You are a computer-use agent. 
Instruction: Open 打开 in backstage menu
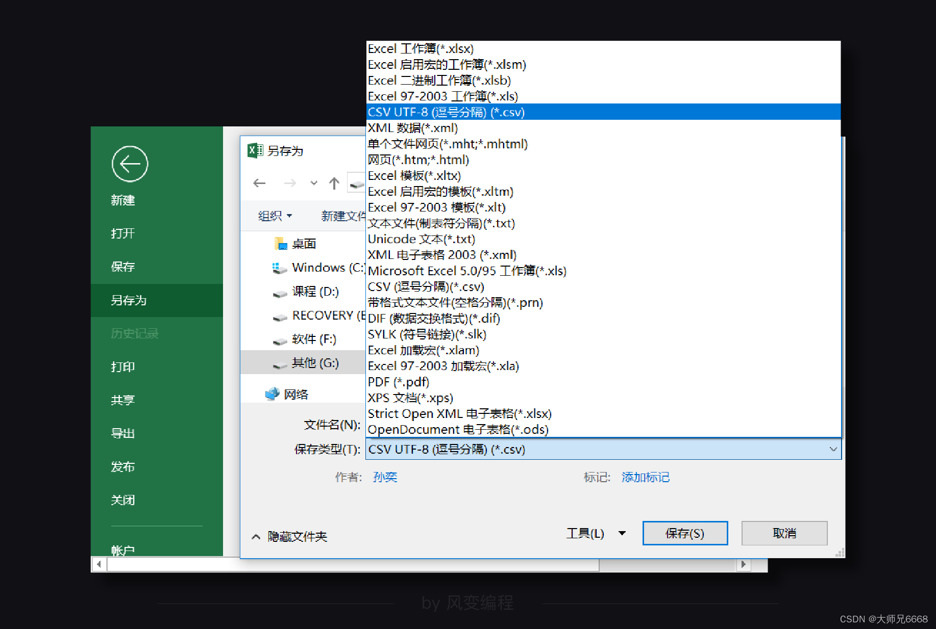[123, 233]
